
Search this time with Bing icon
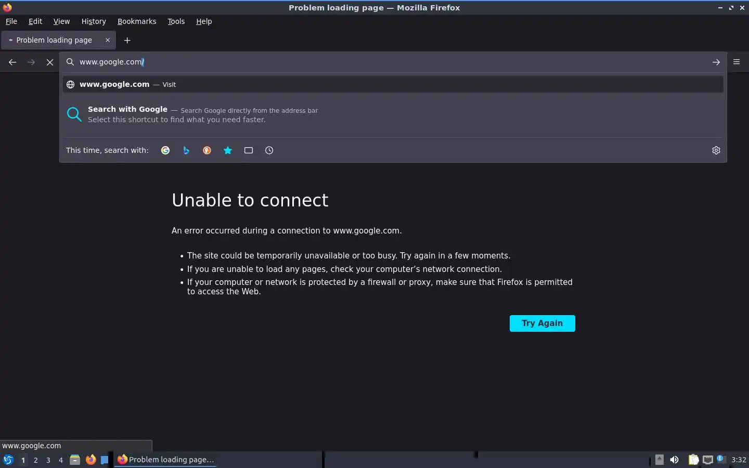[x=186, y=150]
